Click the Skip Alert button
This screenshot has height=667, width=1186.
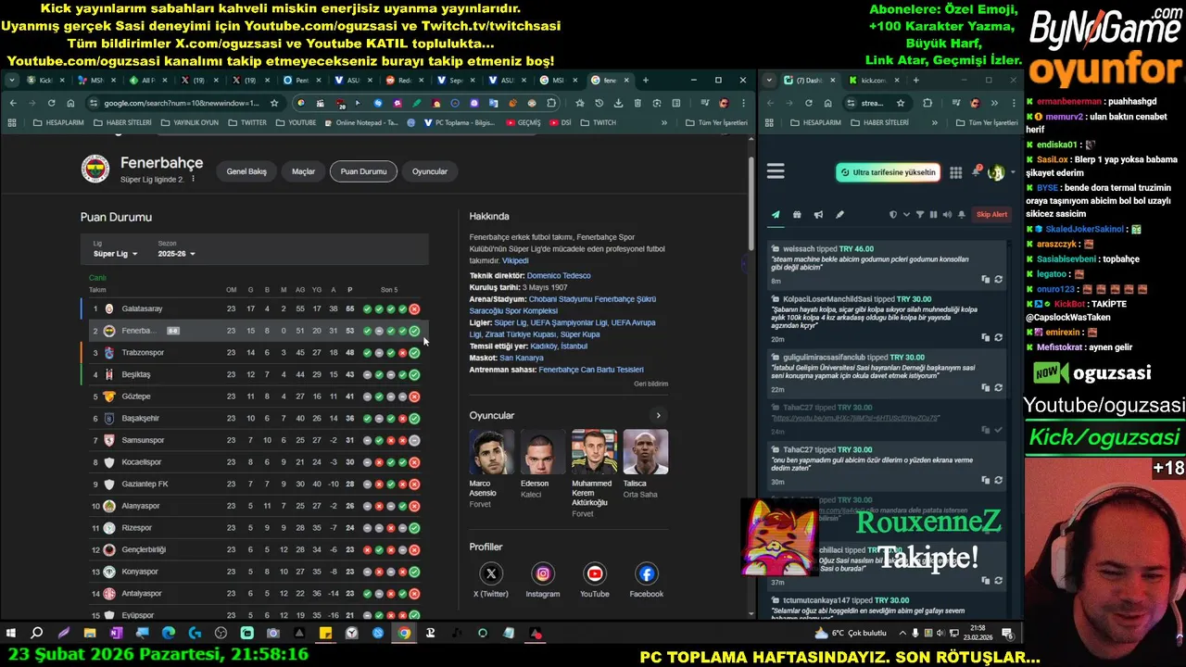(991, 215)
